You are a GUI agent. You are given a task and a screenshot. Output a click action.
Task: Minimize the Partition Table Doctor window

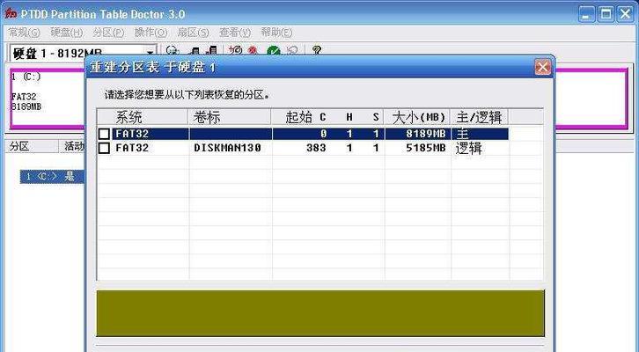coord(586,14)
